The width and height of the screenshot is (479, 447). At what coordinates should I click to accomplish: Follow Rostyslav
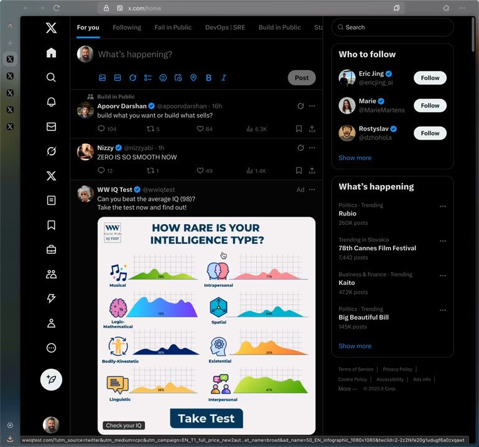pos(430,133)
